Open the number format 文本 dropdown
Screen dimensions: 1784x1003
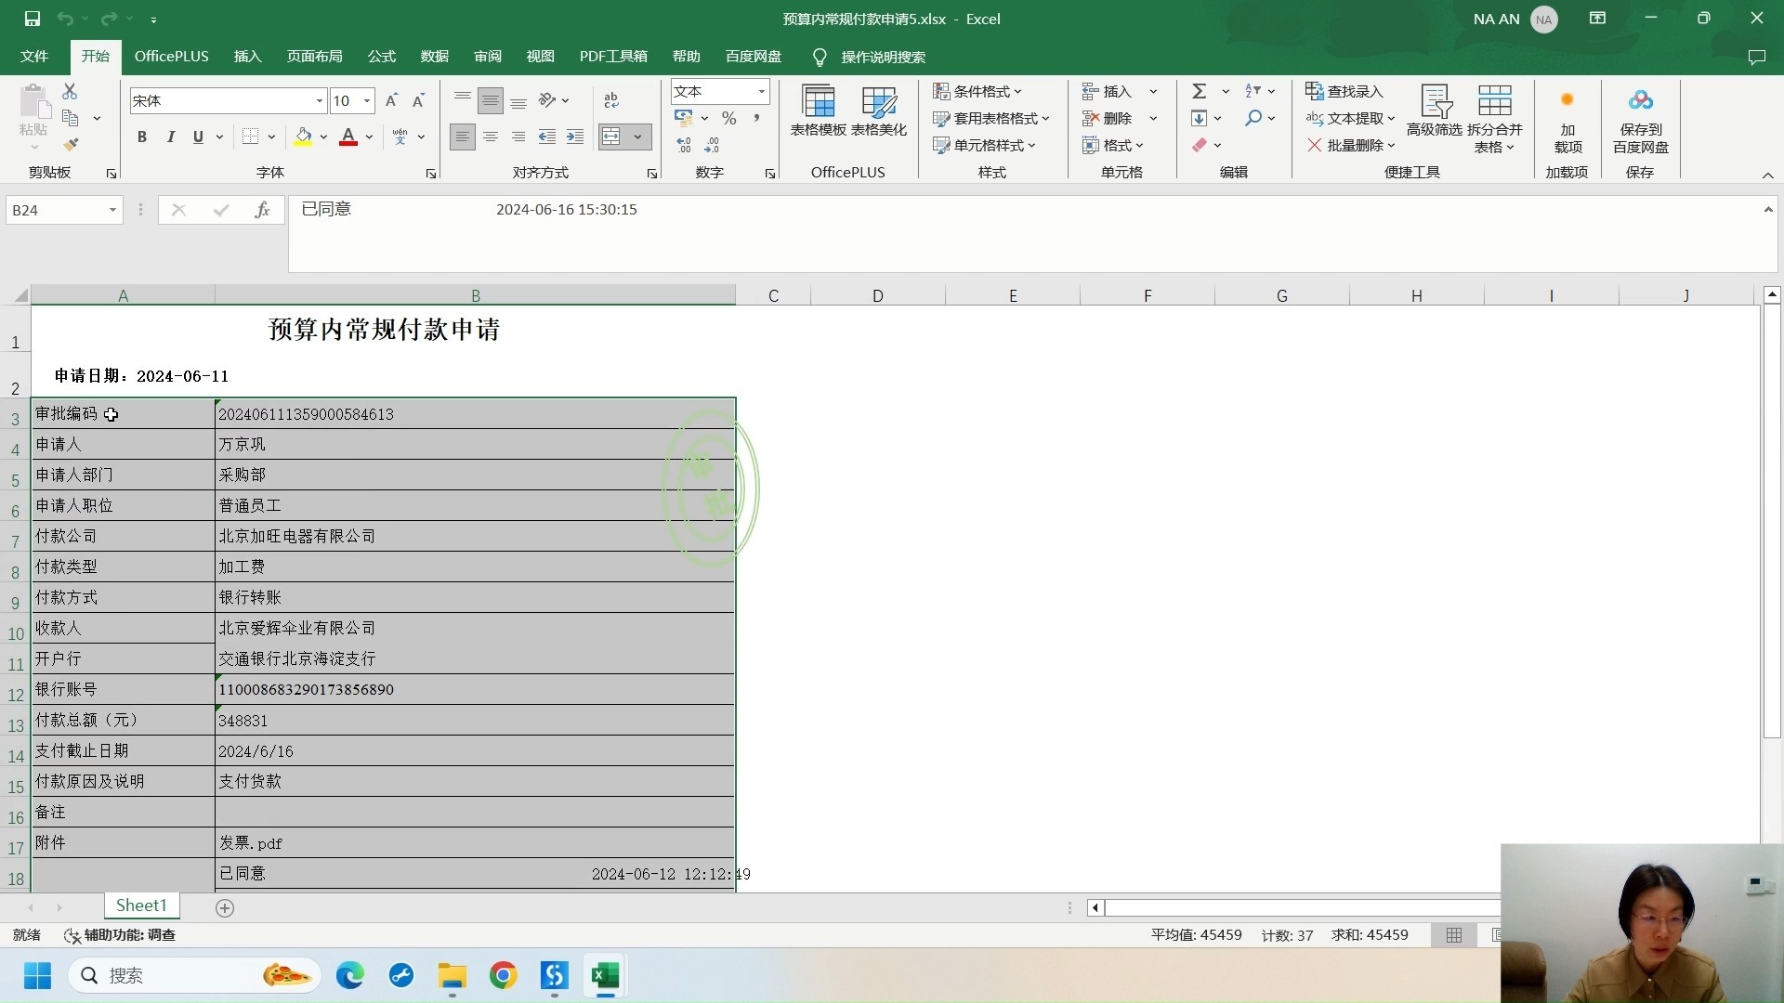coord(761,91)
